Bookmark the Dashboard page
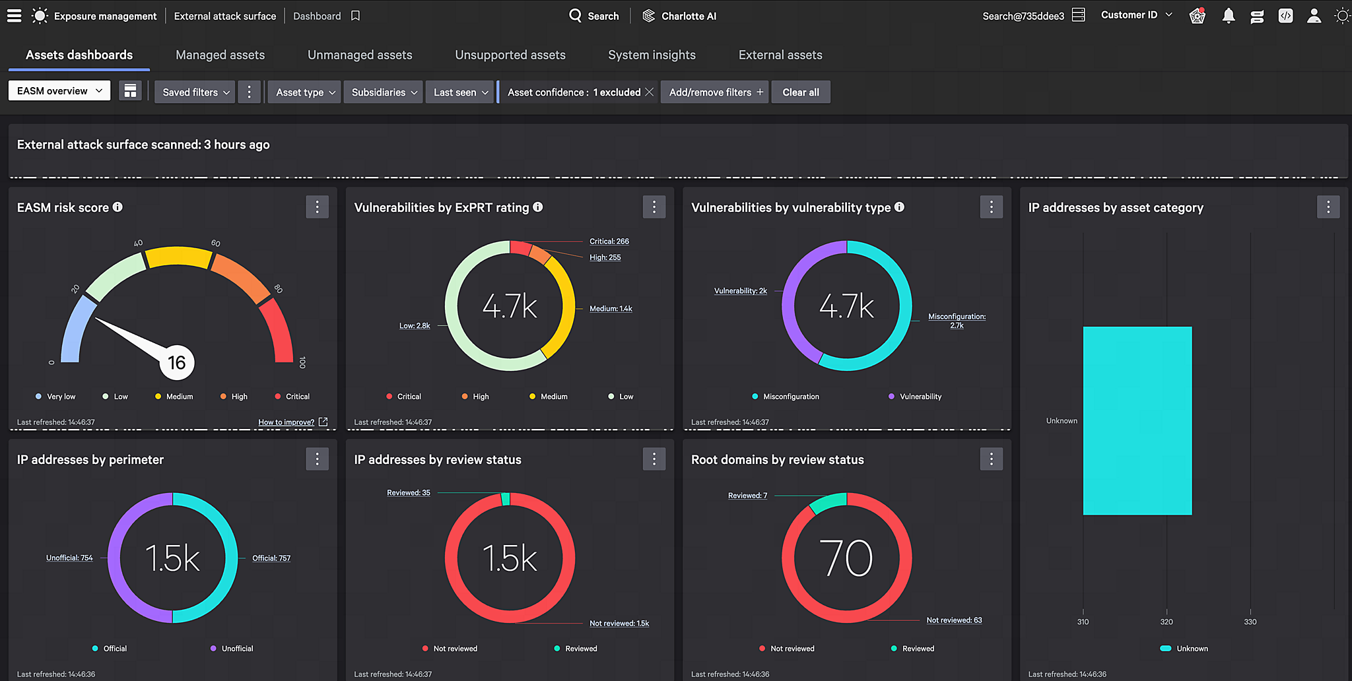Viewport: 1352px width, 681px height. (355, 16)
